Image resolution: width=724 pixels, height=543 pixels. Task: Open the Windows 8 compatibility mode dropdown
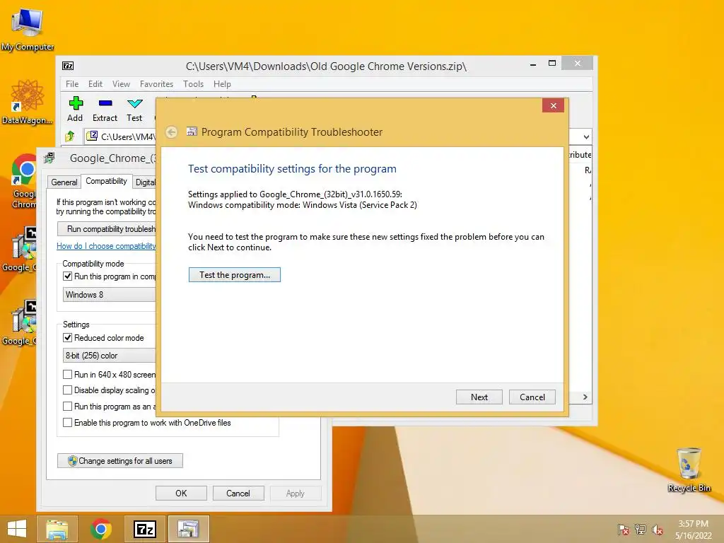point(109,295)
